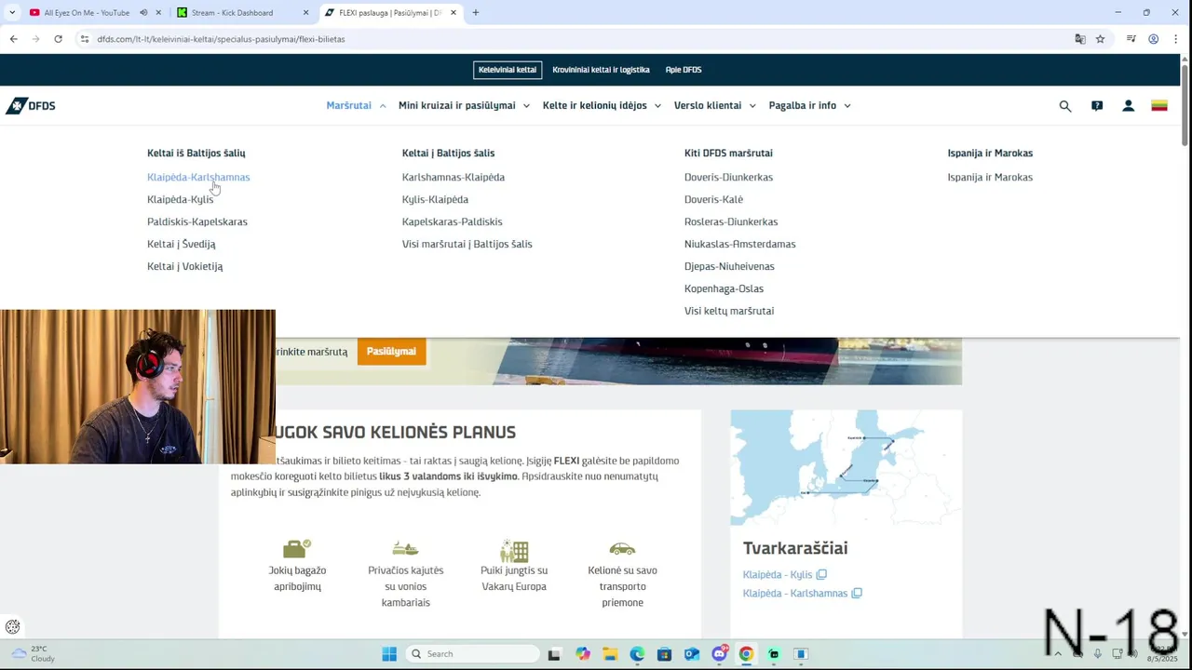
Task: Expand the Verslo klientai menu
Action: pos(715,106)
